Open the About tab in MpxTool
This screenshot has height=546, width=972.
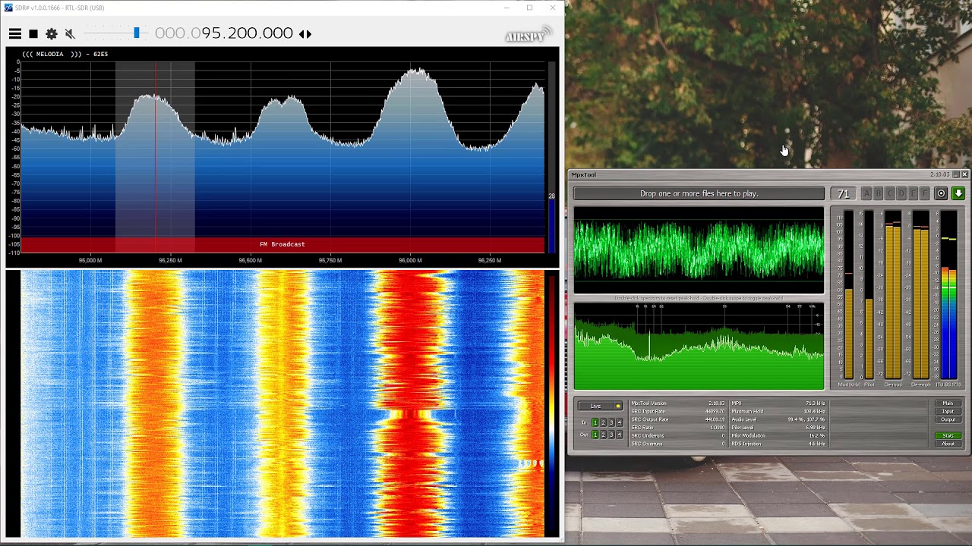coord(948,444)
